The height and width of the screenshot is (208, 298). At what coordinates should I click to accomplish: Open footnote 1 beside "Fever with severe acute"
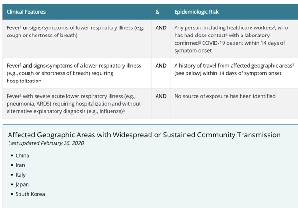20,95
